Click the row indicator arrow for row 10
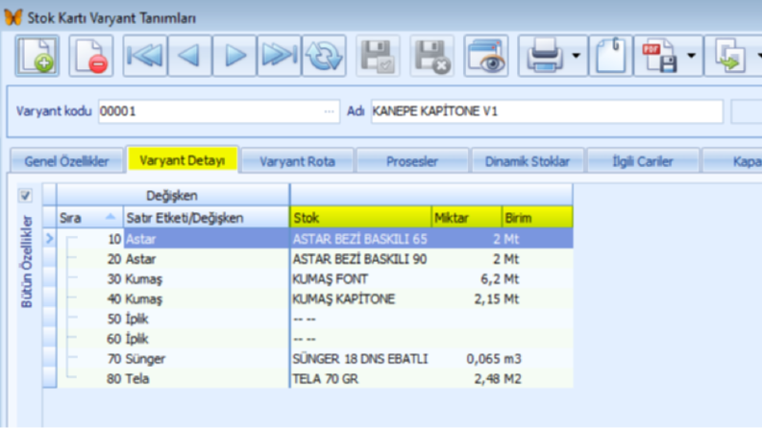Image resolution: width=762 pixels, height=428 pixels. pyautogui.click(x=50, y=238)
